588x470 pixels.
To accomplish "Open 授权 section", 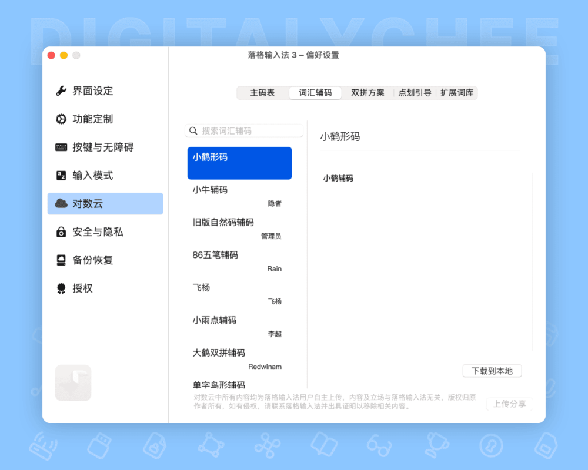I will coord(105,288).
